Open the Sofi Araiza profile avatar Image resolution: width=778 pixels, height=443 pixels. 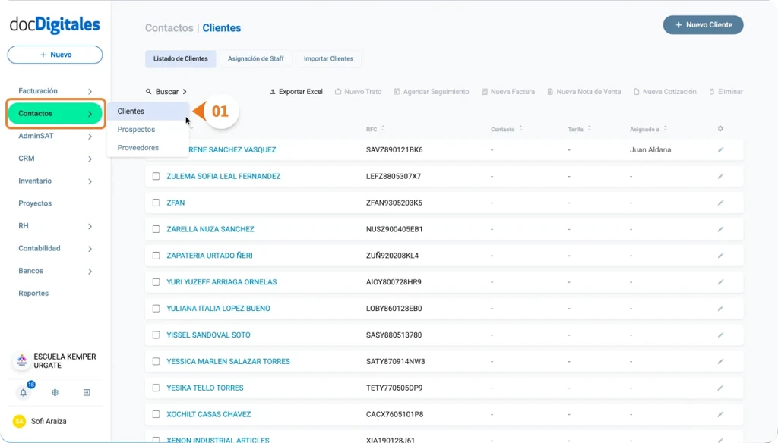[x=17, y=421]
